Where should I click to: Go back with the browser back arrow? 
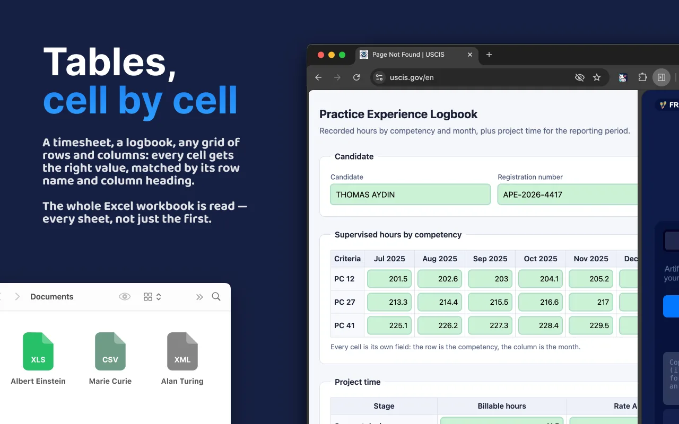click(x=318, y=77)
